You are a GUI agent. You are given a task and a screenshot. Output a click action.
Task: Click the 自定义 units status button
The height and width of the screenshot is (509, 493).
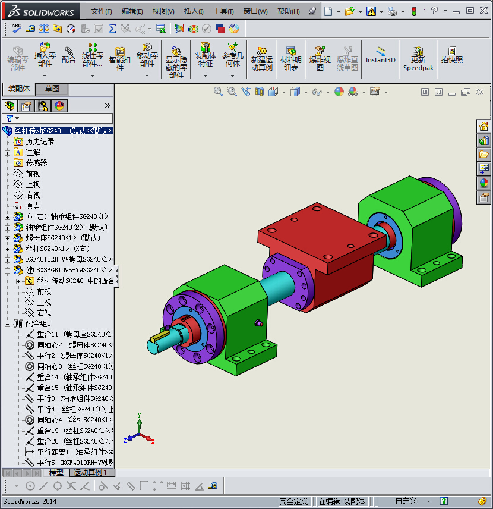click(x=406, y=501)
